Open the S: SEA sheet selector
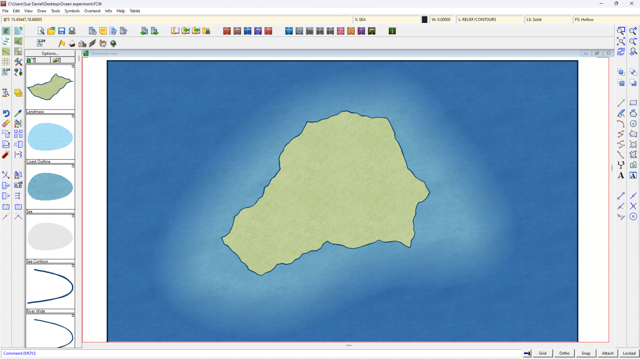 386,20
